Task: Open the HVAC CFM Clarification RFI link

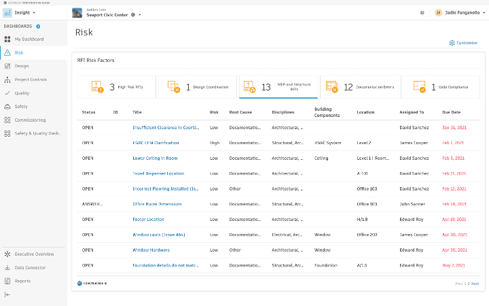Action: tap(156, 143)
